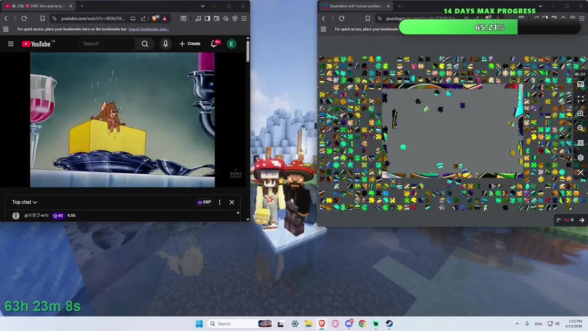Click the 65.21% progress bar

pos(490,28)
